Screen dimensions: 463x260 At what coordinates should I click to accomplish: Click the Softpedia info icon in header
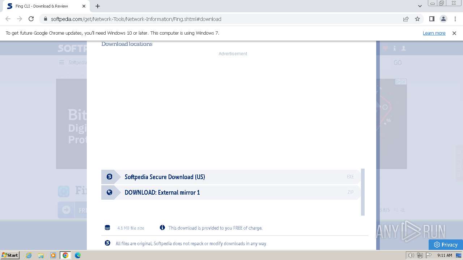pos(395,48)
